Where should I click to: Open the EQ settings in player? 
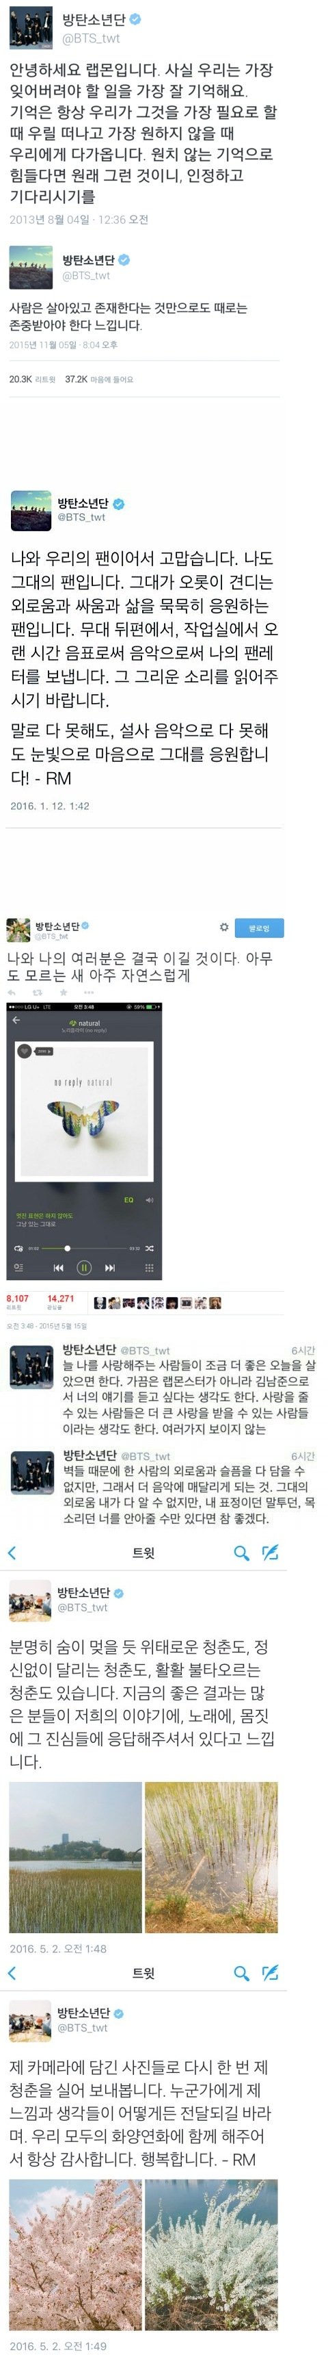(x=129, y=1199)
